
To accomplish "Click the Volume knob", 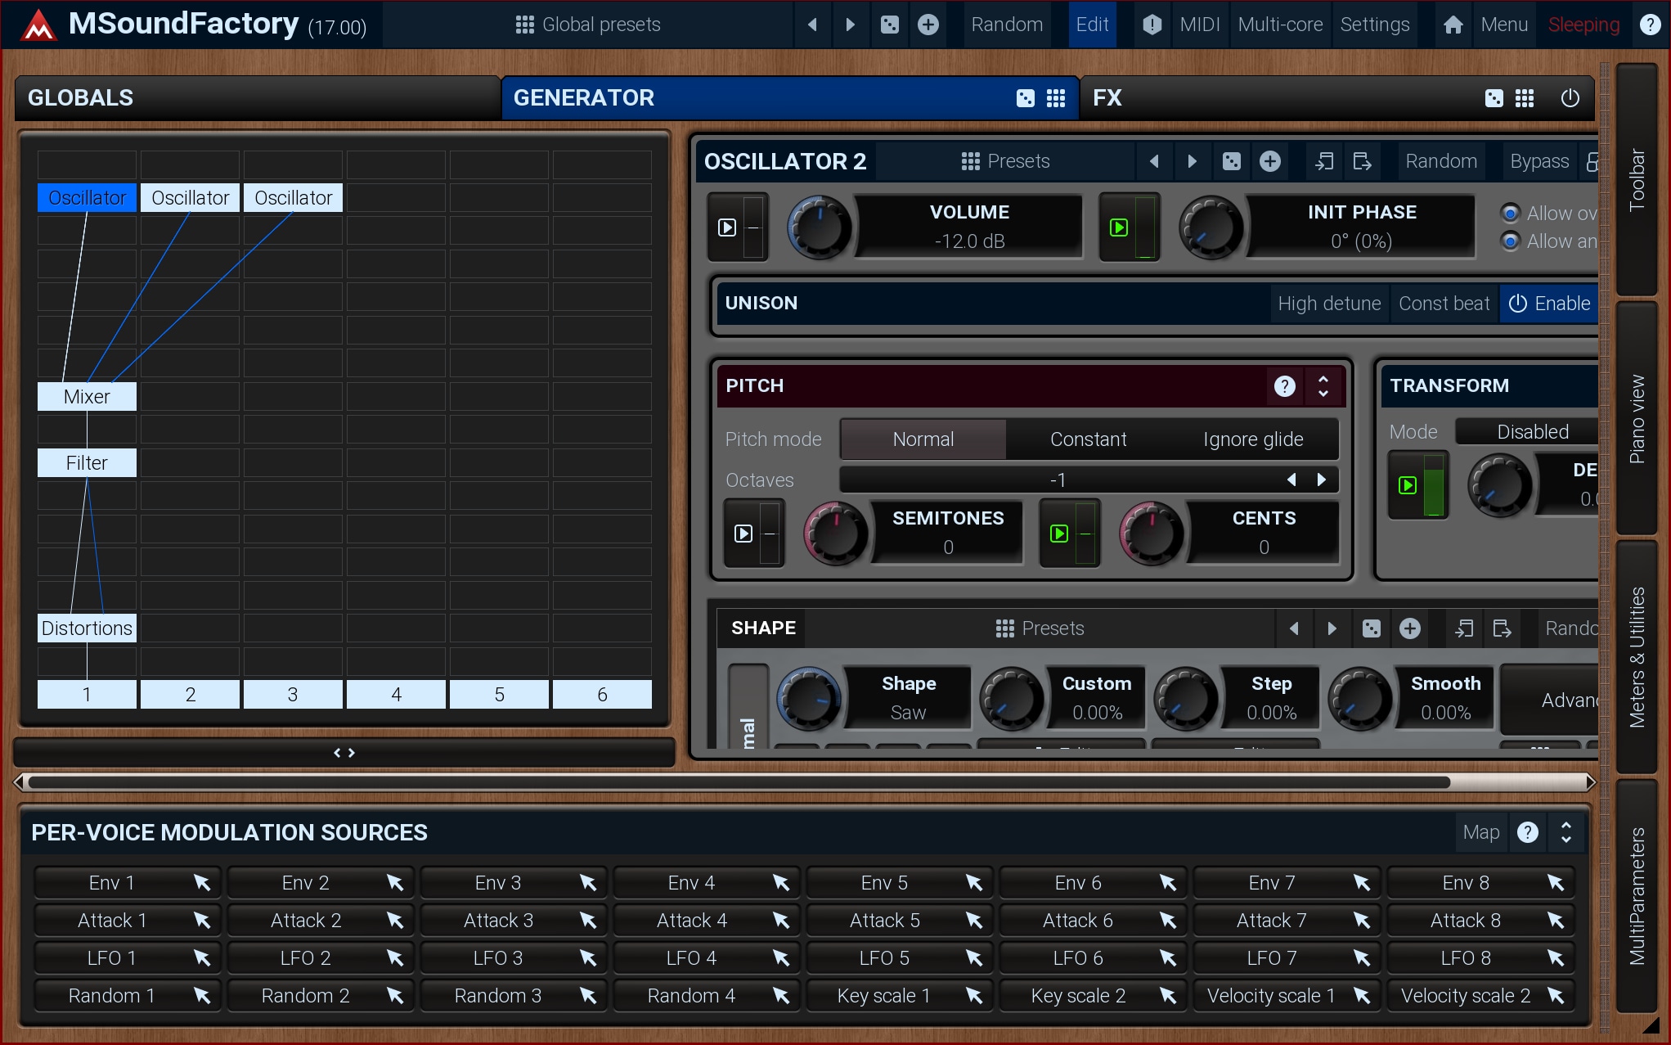I will coord(819,227).
